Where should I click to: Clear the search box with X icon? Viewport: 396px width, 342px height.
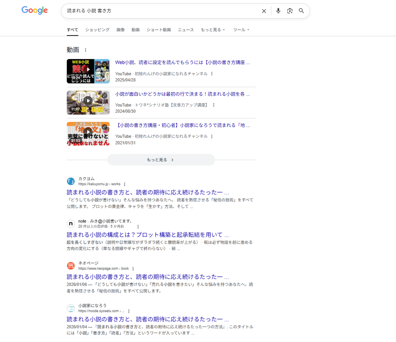click(x=264, y=11)
